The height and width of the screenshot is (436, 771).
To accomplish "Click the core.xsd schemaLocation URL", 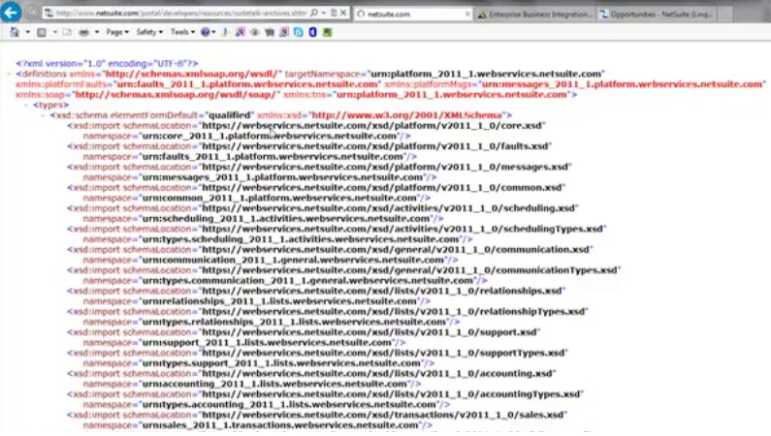I will (371, 126).
